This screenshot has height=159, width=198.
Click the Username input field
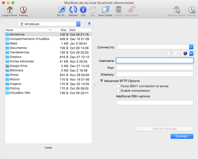click(x=155, y=61)
